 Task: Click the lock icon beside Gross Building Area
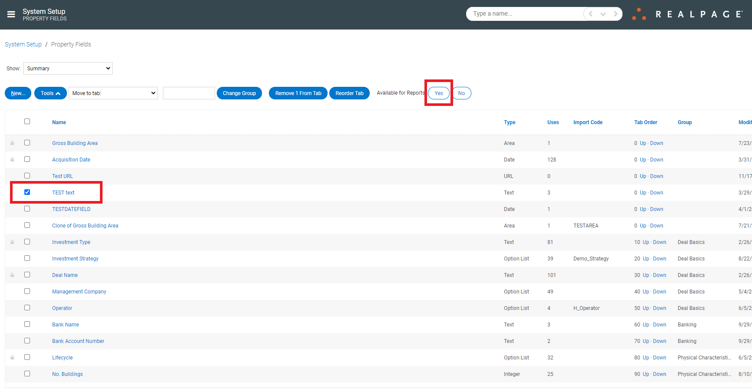coord(12,143)
